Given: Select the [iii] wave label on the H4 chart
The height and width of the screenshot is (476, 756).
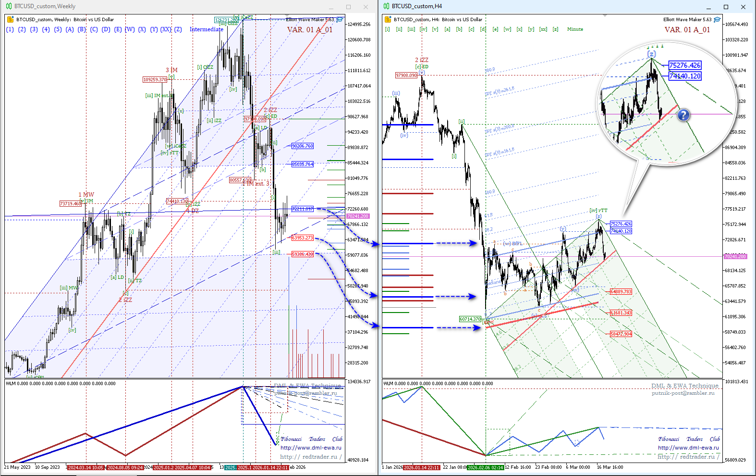Looking at the screenshot, I should 411,29.
